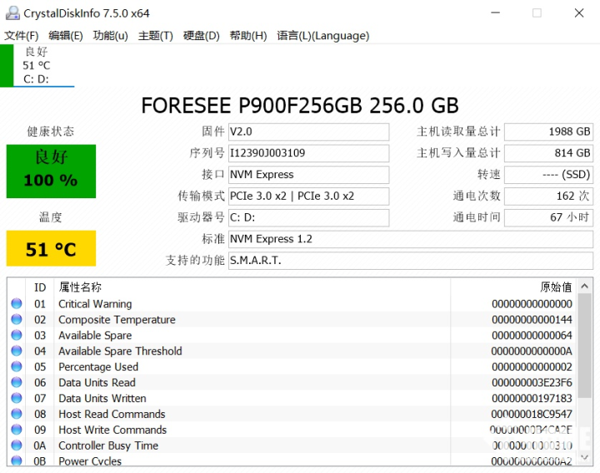Viewport: 600px width, 473px height.
Task: Click the interface field NVM Express
Action: point(309,174)
